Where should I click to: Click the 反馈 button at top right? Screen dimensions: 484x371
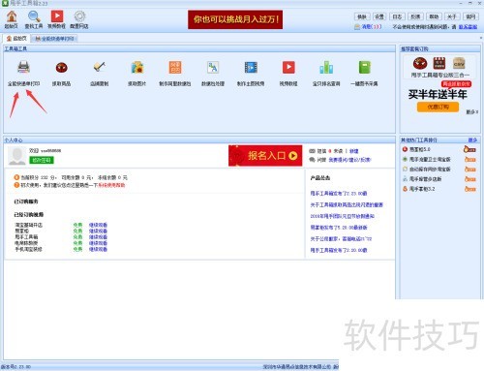point(415,16)
